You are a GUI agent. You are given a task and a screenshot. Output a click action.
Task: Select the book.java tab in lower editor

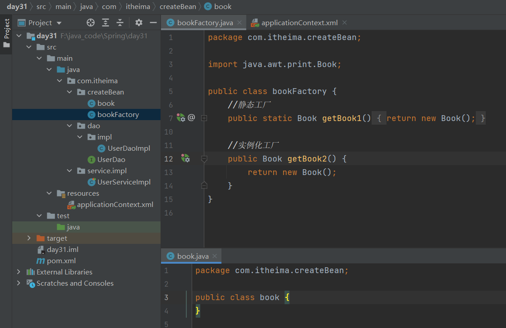(192, 256)
